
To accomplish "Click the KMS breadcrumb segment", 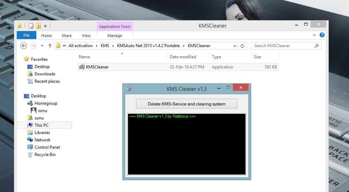I will 105,45.
